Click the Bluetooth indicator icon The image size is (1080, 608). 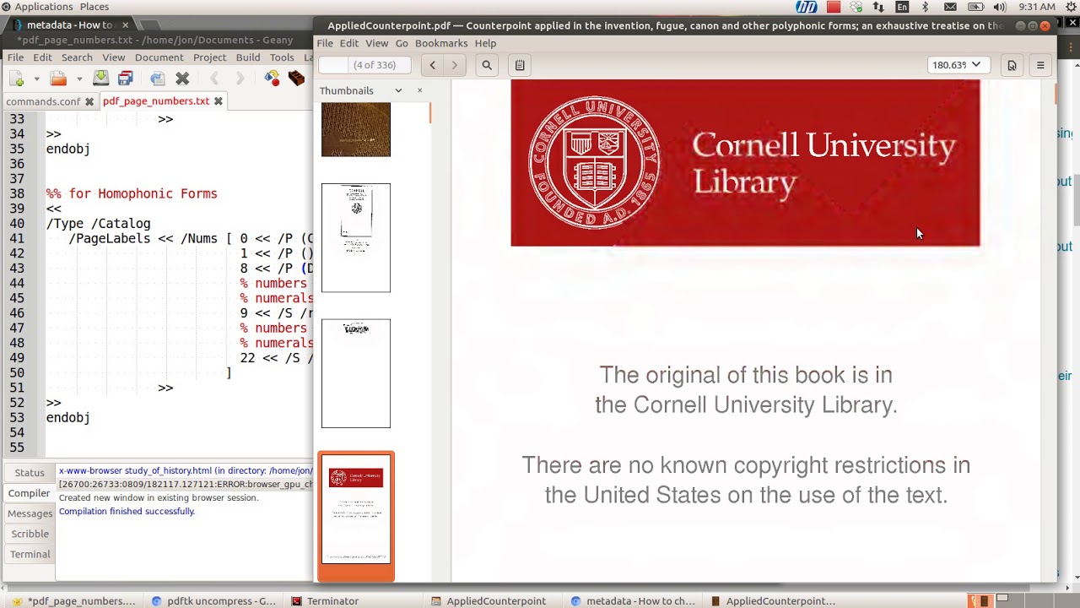point(925,7)
